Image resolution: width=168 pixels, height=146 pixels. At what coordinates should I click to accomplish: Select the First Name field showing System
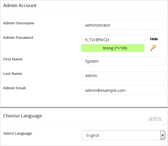[x=124, y=61]
